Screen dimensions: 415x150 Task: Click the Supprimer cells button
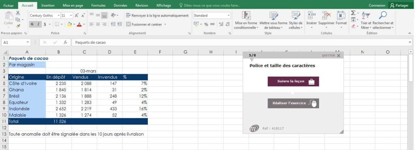(326, 20)
